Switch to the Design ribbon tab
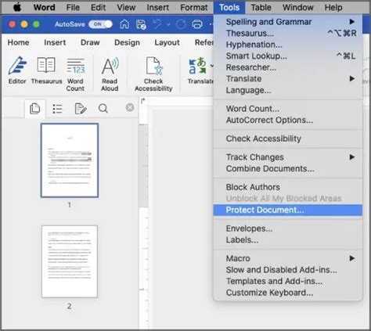Image resolution: width=371 pixels, height=331 pixels. 127,42
